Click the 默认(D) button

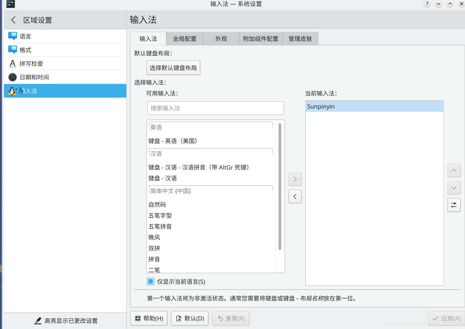pyautogui.click(x=190, y=318)
